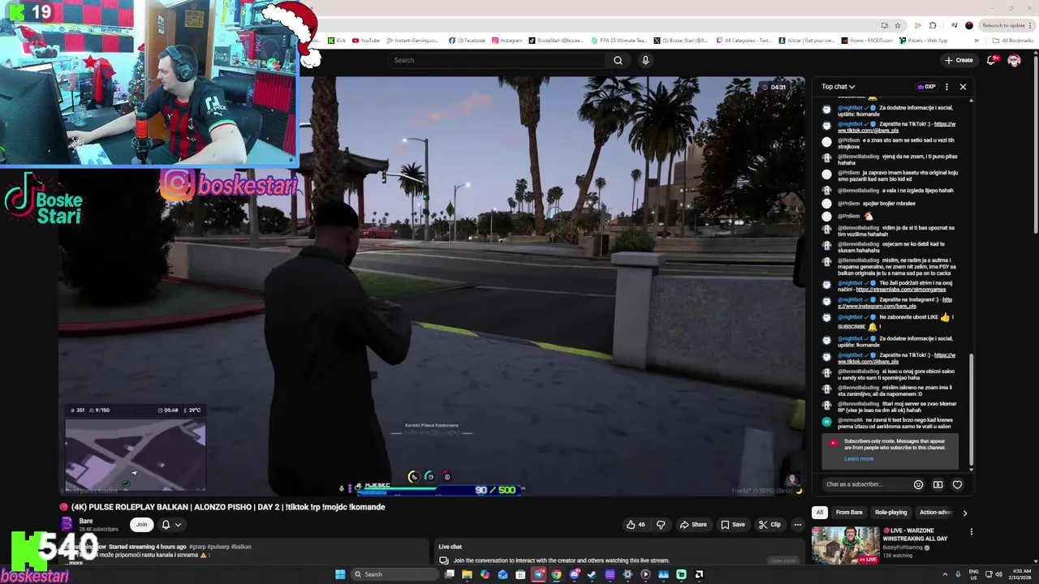
Task: Click the YouTube search magnifier button
Action: pyautogui.click(x=618, y=60)
